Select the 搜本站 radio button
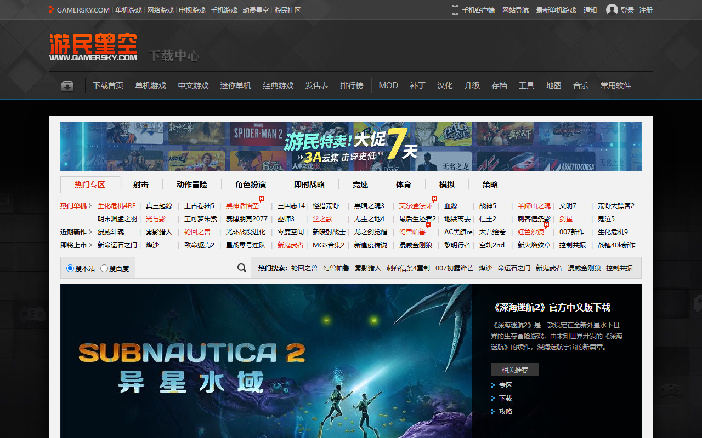 70,268
